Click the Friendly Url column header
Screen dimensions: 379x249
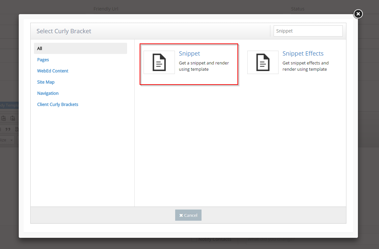point(106,9)
